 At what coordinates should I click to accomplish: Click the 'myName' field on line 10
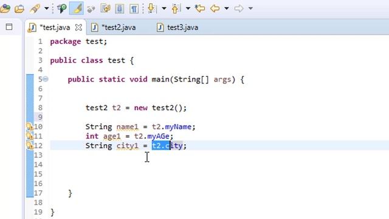178,127
